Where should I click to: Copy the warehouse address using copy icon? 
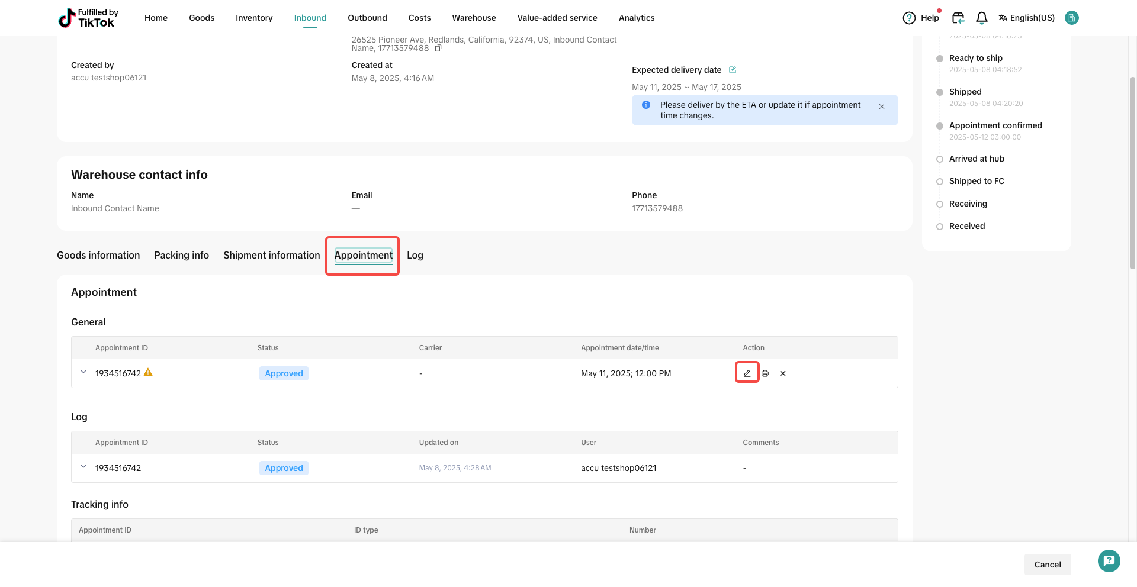click(x=438, y=49)
